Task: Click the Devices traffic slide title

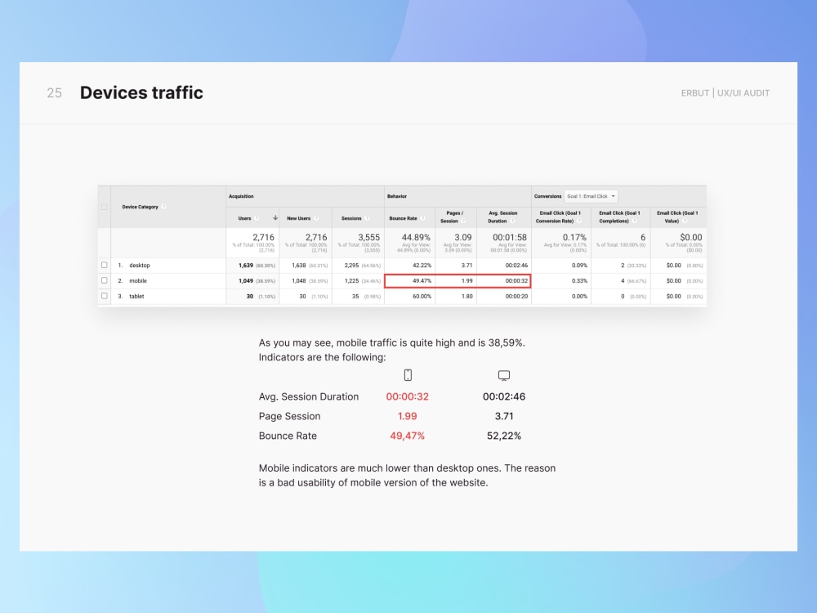Action: click(141, 93)
